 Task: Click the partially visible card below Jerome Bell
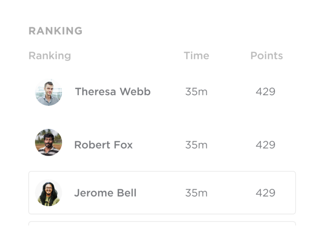pyautogui.click(x=162, y=224)
